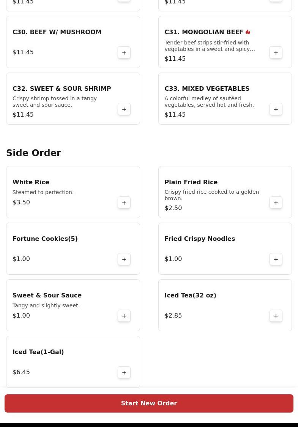Screen dimensions: 298x427
Task: Click plus for Fried Crispy Noodles
Action: point(276,259)
